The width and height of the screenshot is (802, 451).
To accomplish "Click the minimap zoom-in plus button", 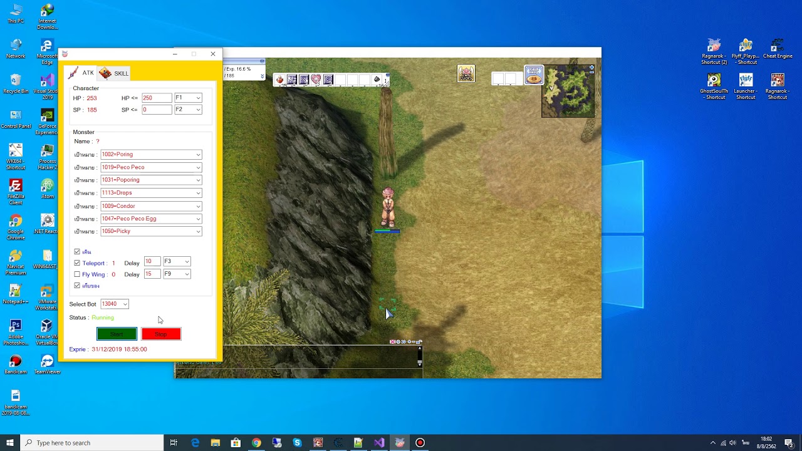I will 591,68.
